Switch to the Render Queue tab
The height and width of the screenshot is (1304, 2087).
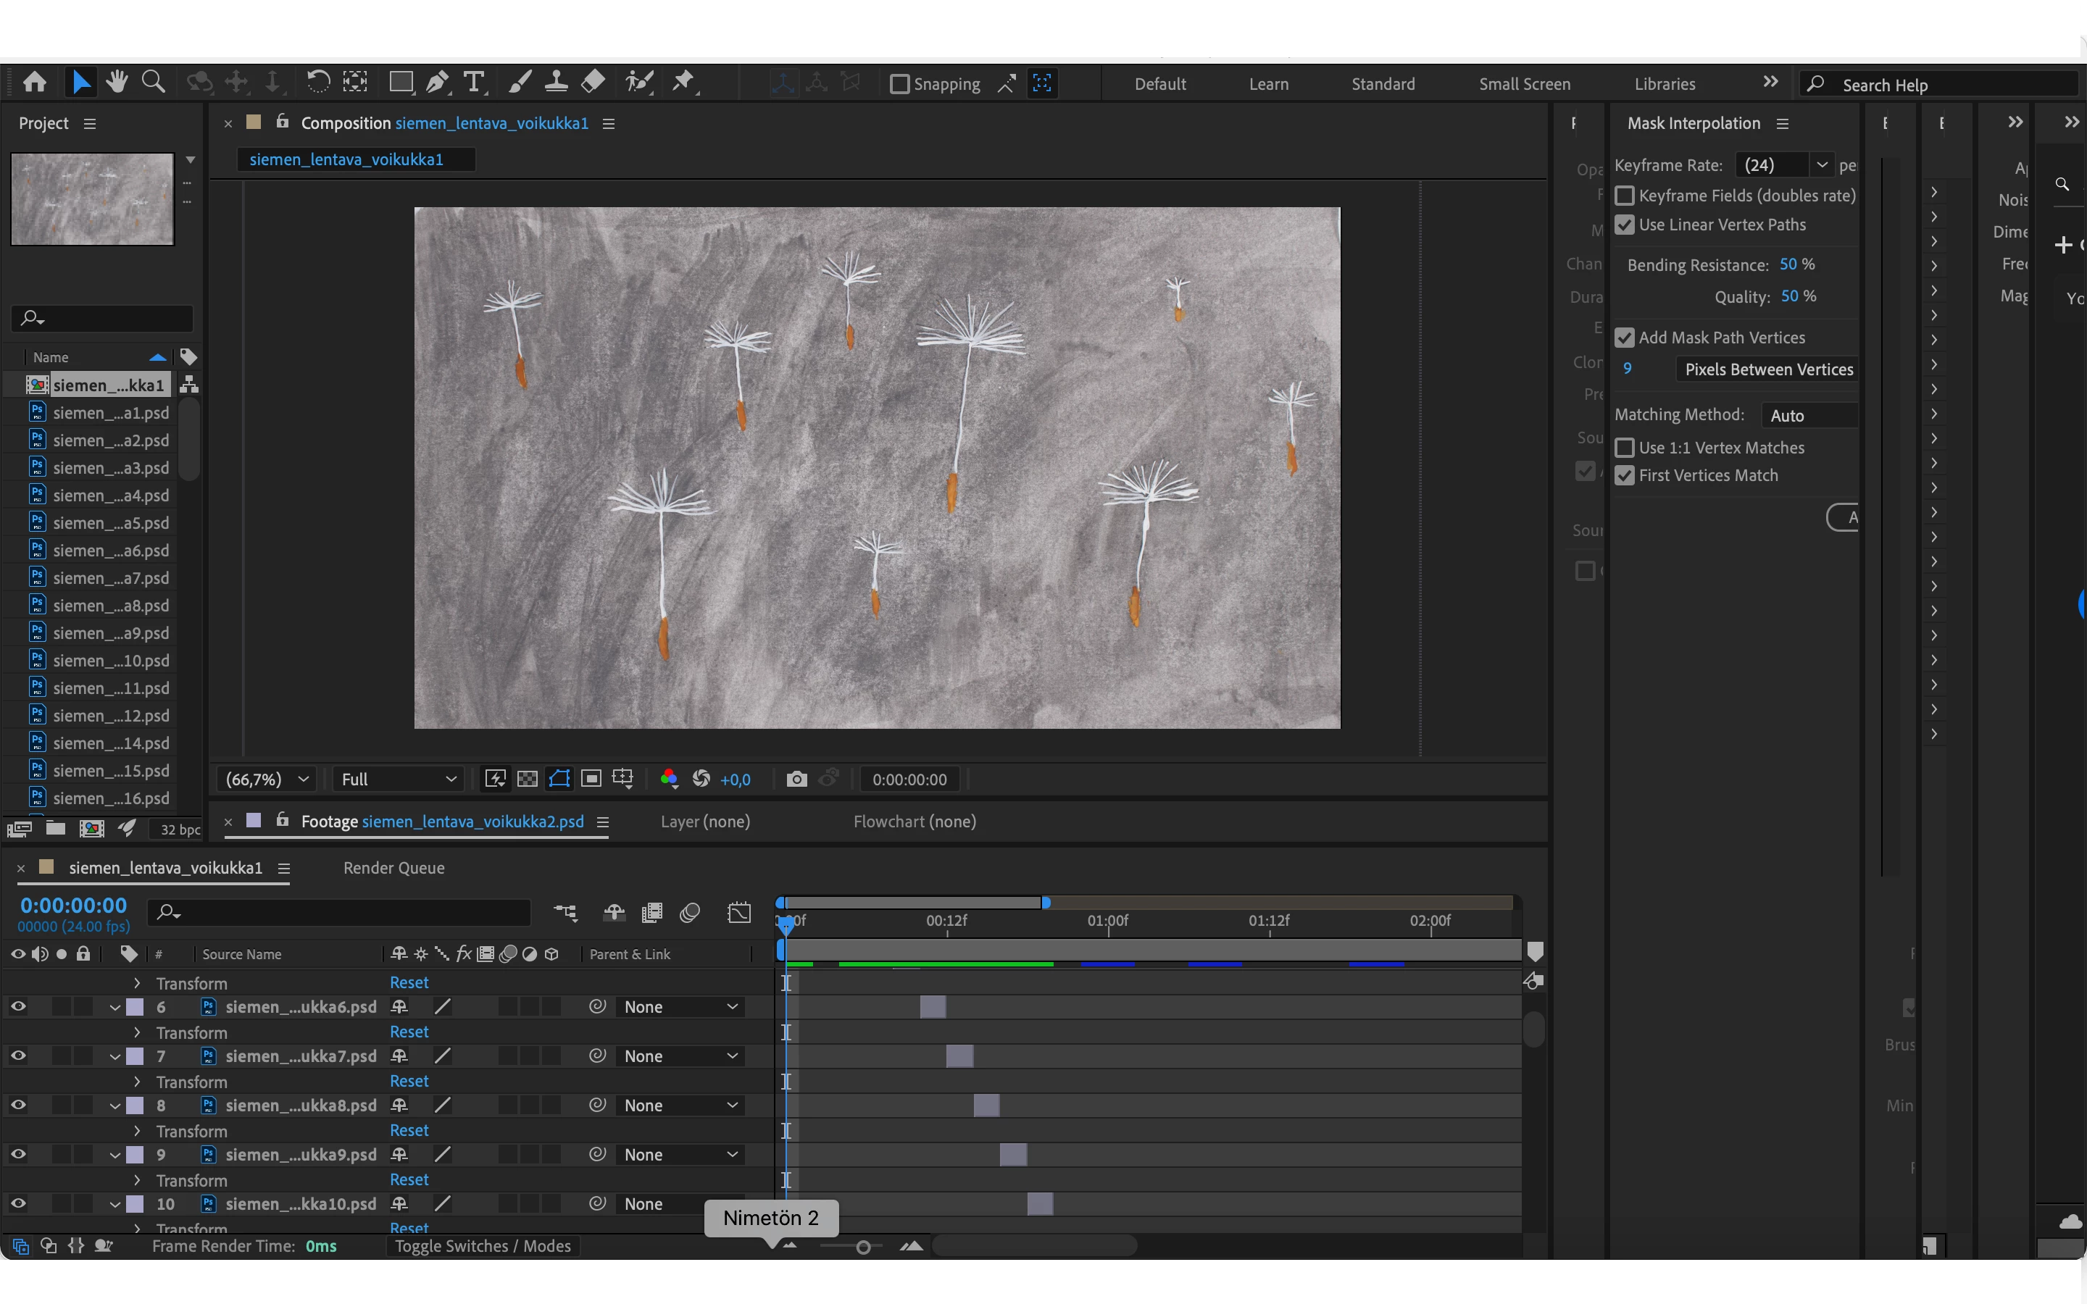393,869
